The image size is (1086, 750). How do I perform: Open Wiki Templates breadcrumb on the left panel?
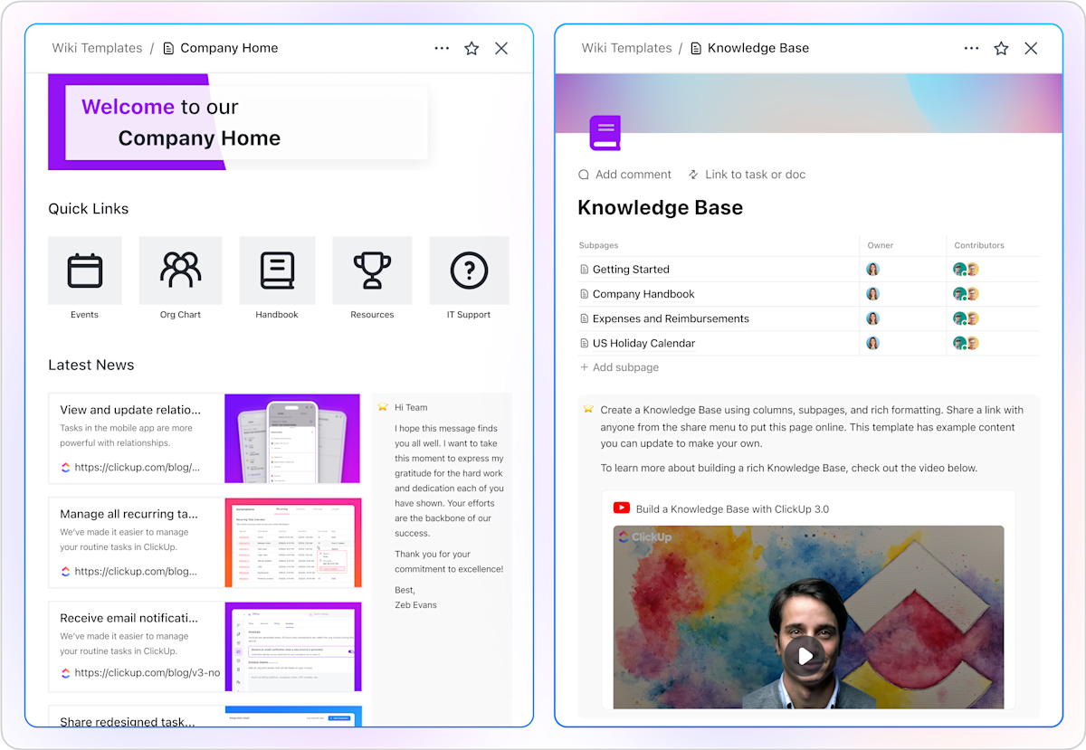(x=97, y=48)
